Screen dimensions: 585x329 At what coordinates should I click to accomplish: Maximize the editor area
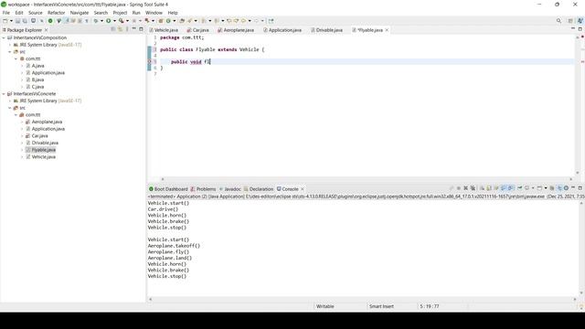pos(580,29)
